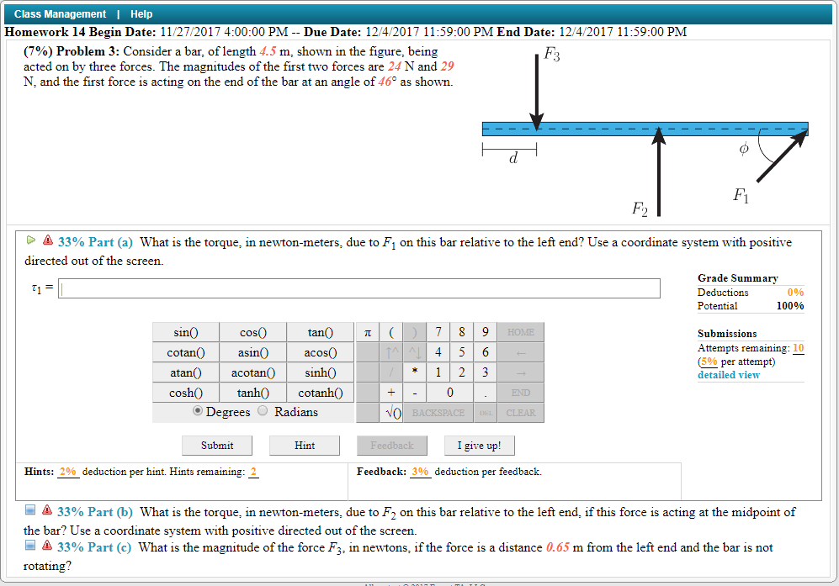Screen dimensions: 839x586
Task: Collapse Part (b) using its blue square icon
Action: click(29, 510)
